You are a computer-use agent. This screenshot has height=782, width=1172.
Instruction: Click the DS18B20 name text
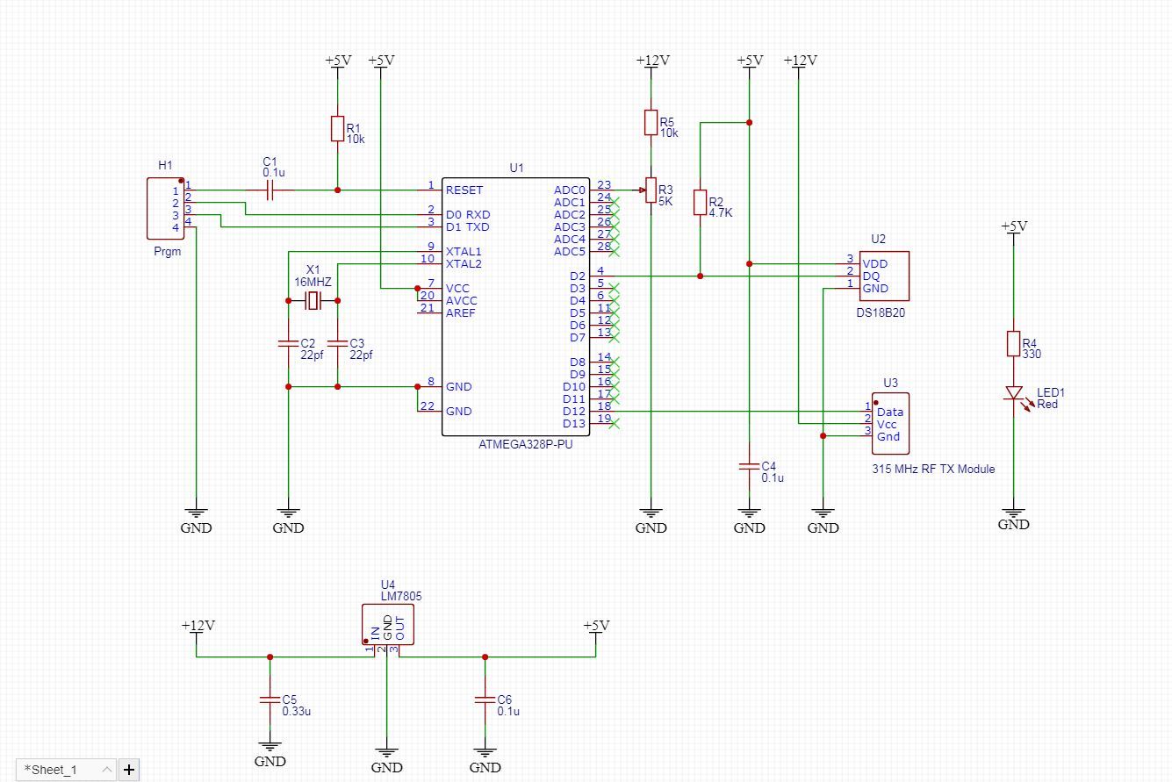[x=882, y=312]
